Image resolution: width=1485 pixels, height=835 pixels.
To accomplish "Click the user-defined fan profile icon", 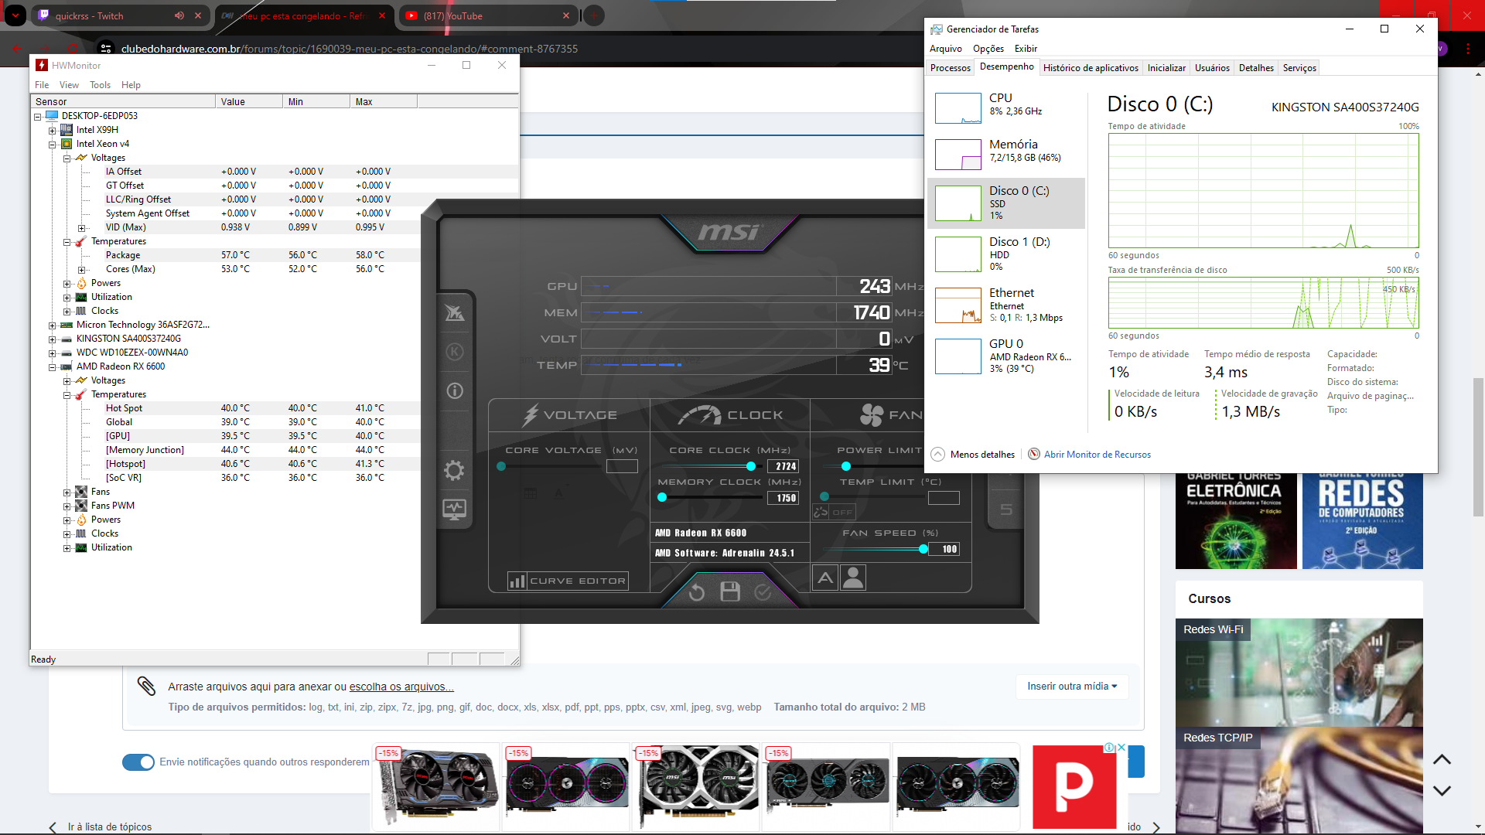I will tap(853, 578).
